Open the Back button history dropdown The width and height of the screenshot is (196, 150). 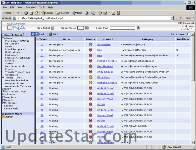(14, 13)
